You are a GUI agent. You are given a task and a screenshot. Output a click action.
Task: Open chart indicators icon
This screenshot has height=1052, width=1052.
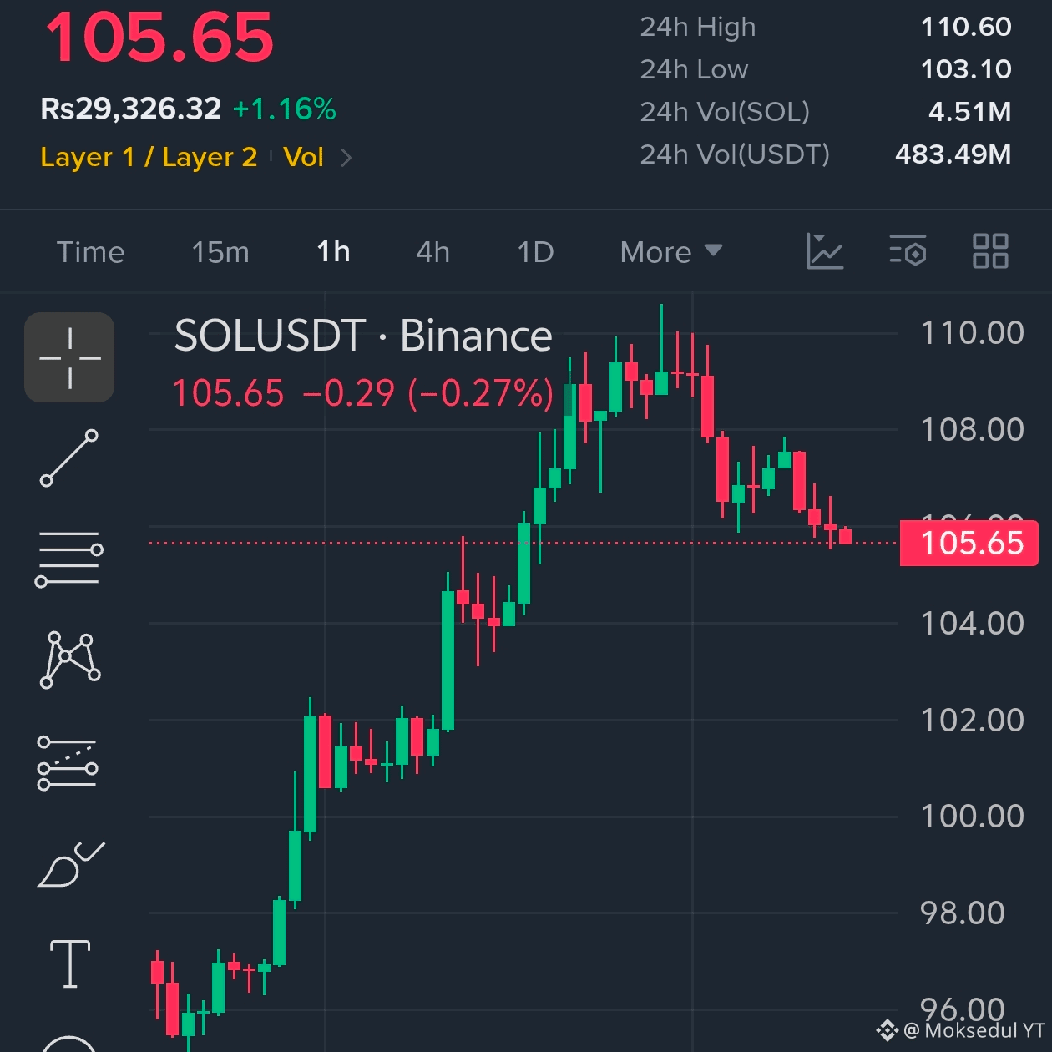click(x=825, y=251)
